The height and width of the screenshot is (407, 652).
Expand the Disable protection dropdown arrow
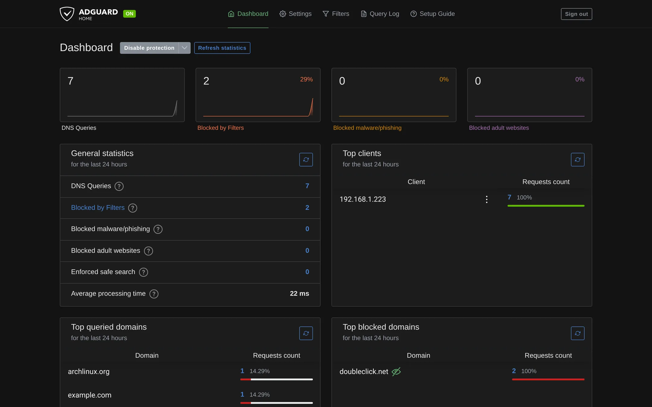tap(184, 48)
